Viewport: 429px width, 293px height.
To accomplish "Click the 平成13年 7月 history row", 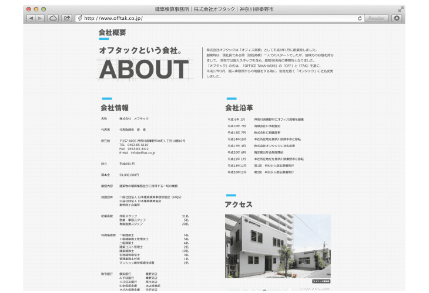I will pyautogui.click(x=254, y=132).
